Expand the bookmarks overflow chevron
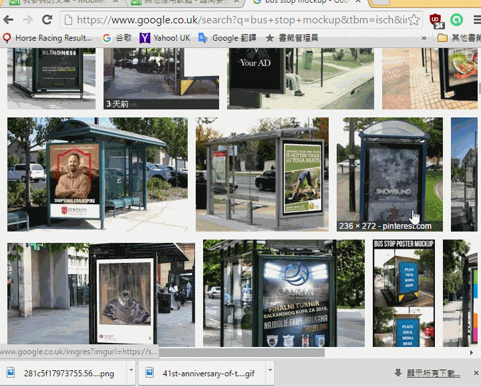481x387 pixels. [x=424, y=38]
